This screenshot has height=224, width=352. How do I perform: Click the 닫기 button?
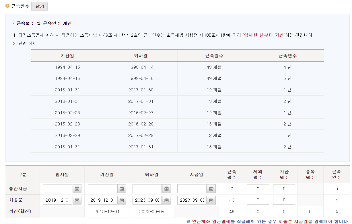(39, 6)
